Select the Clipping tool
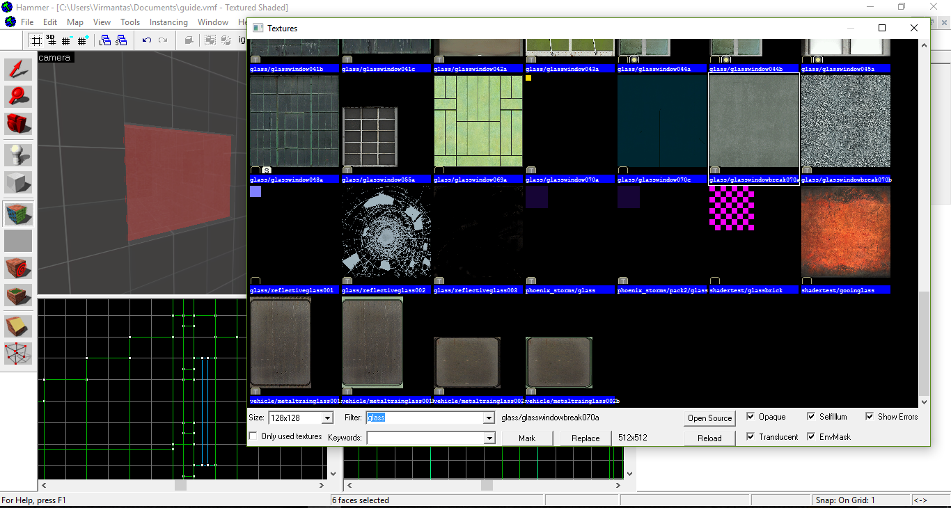The image size is (951, 508). pyautogui.click(x=18, y=326)
